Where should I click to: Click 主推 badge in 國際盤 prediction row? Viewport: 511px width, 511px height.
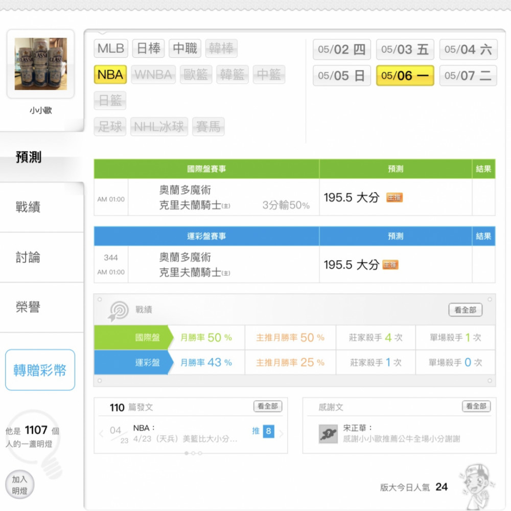click(394, 197)
